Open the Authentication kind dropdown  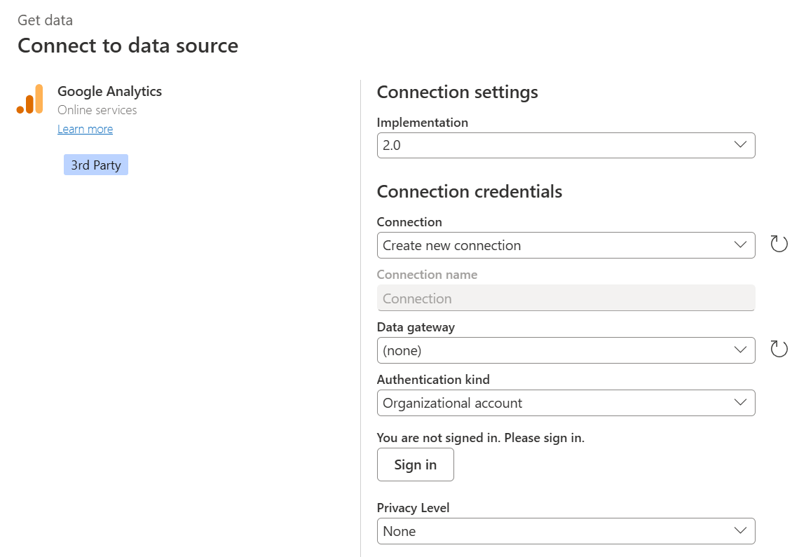[x=566, y=403]
